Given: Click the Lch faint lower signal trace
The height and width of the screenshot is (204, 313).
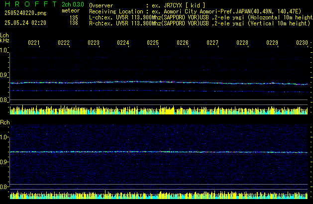Looking at the screenshot, I should pyautogui.click(x=159, y=91).
